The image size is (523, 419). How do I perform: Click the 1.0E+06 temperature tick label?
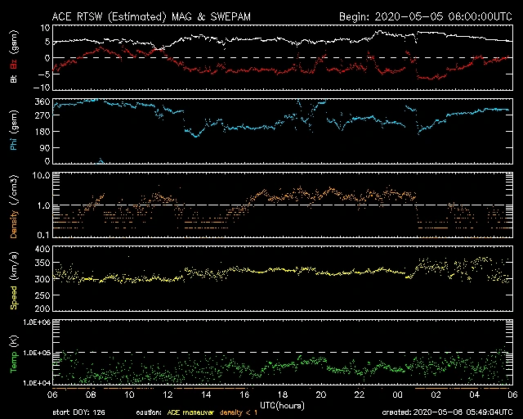(x=35, y=323)
